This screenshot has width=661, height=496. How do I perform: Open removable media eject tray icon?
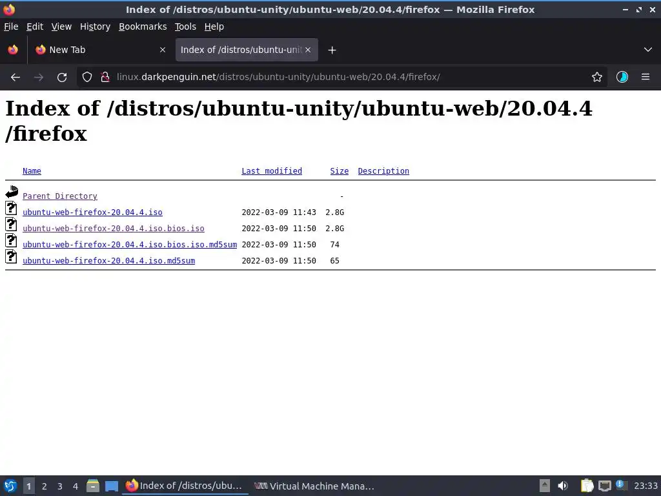pos(545,486)
